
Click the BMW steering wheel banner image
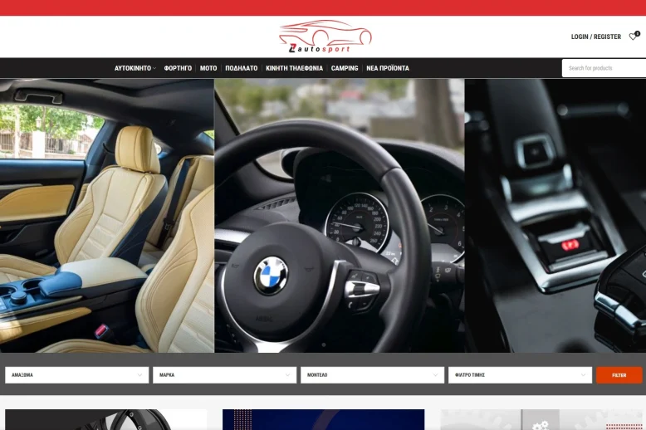click(340, 216)
